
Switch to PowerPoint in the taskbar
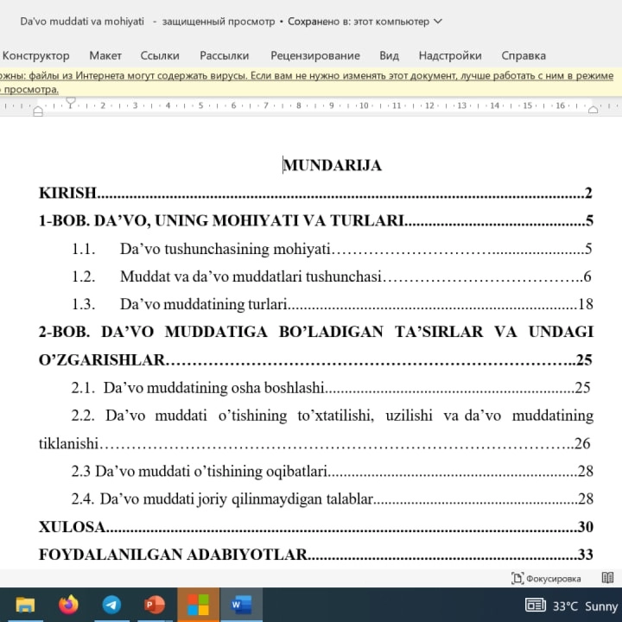155,605
